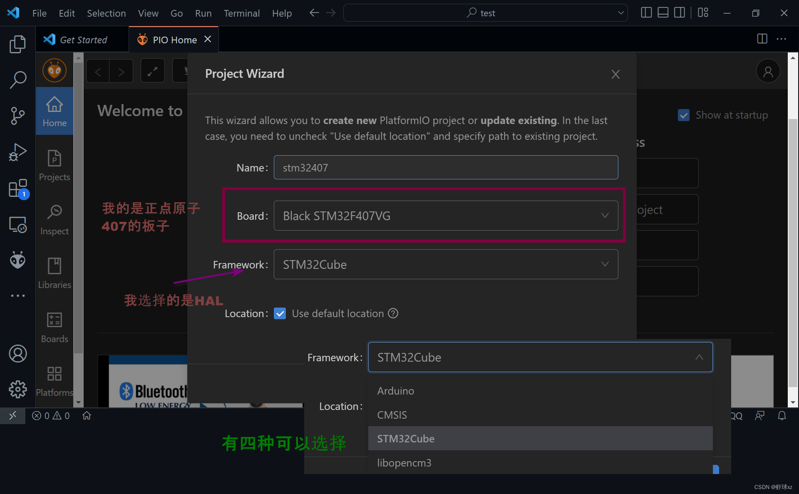Open the Help menu
799x494 pixels.
[x=282, y=13]
